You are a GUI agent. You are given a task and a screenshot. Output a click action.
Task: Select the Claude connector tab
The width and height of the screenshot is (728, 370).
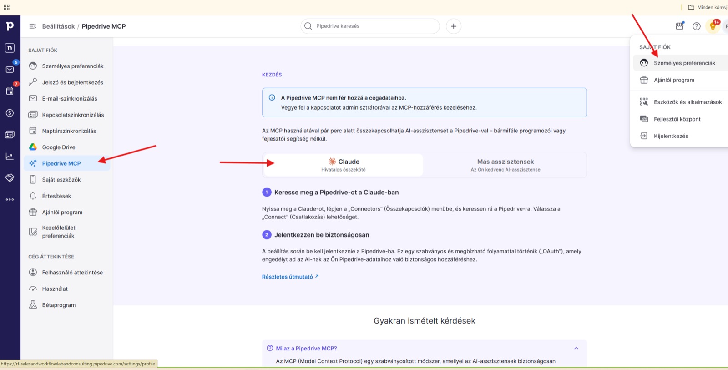(344, 165)
